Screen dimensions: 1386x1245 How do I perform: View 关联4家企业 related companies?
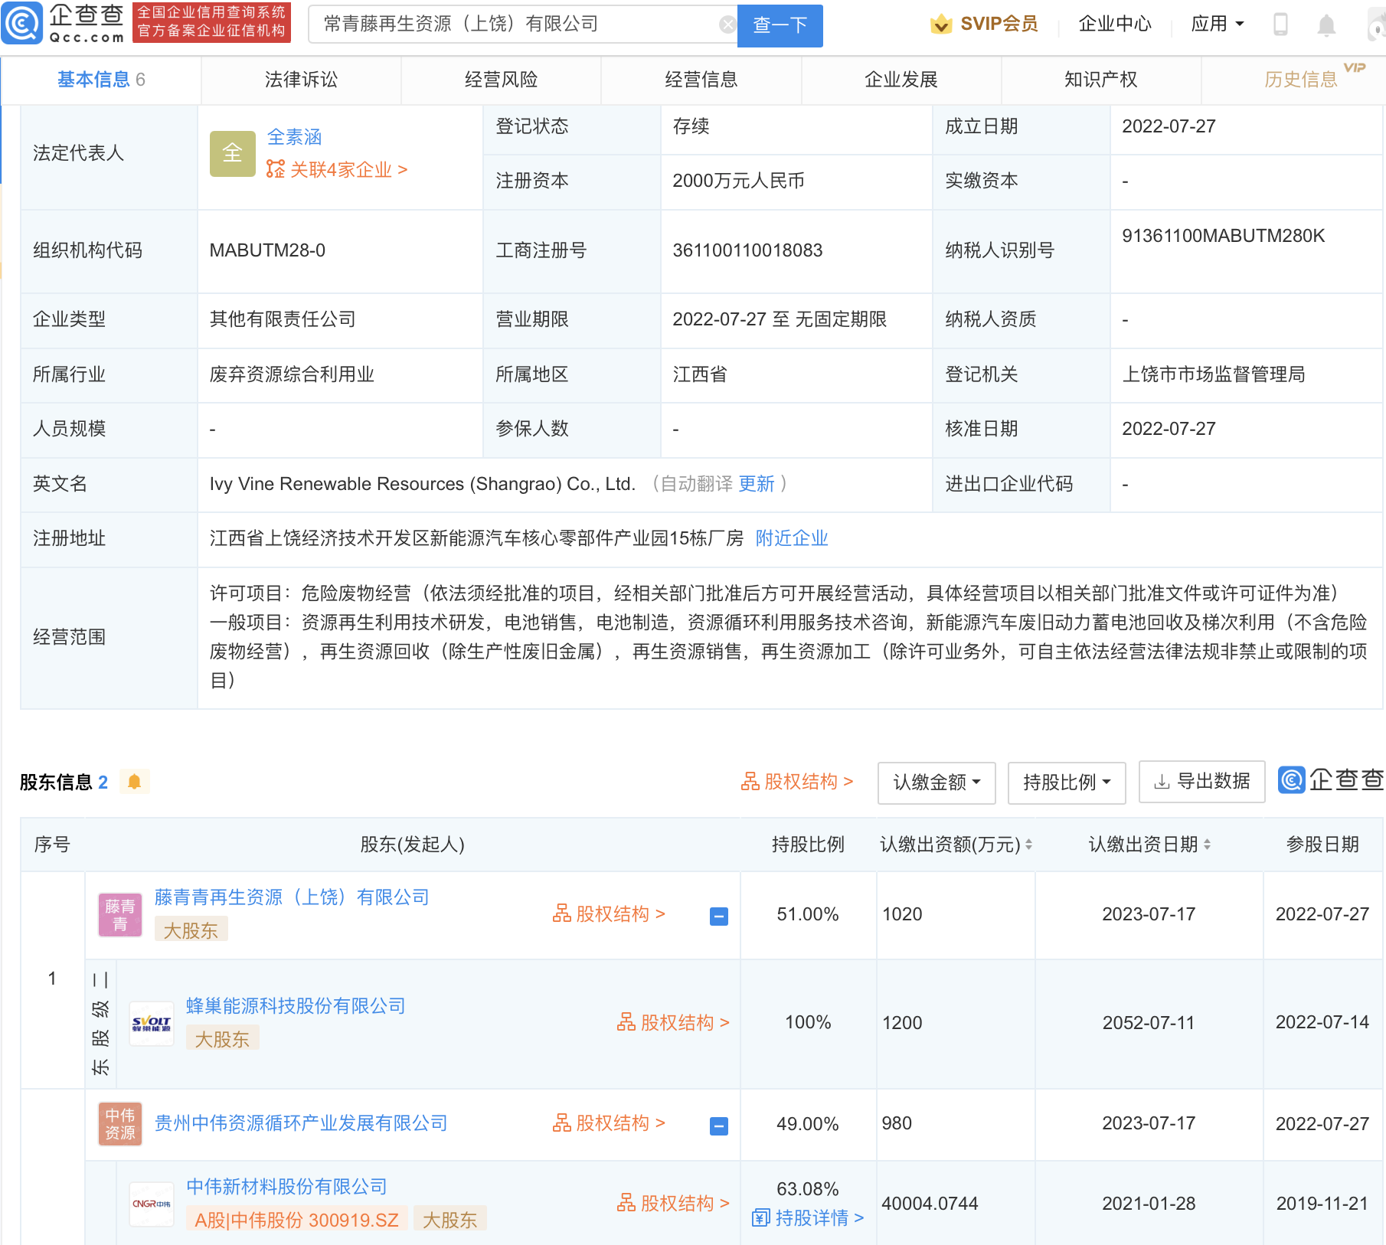[337, 169]
